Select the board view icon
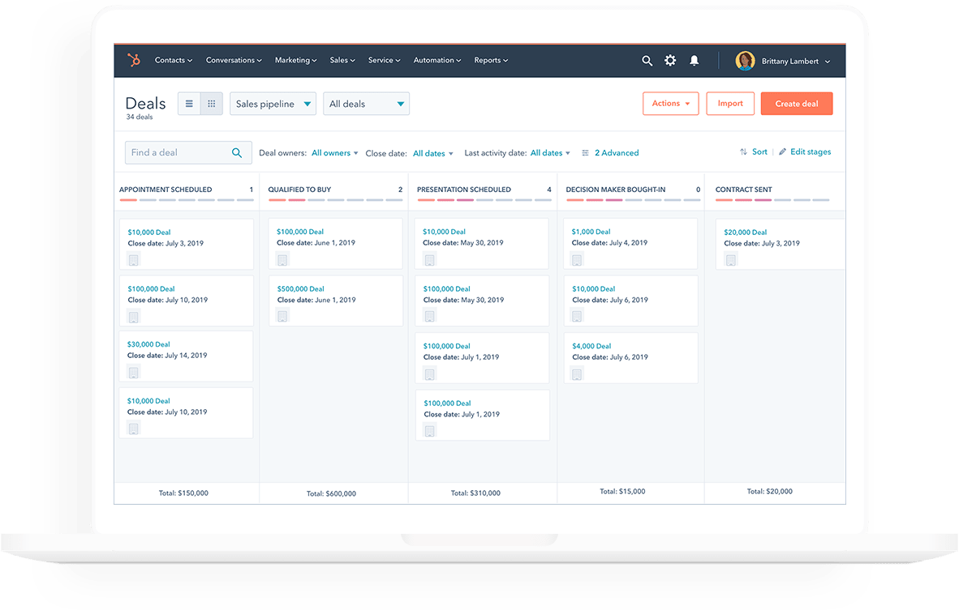This screenshot has height=610, width=959. [x=211, y=103]
